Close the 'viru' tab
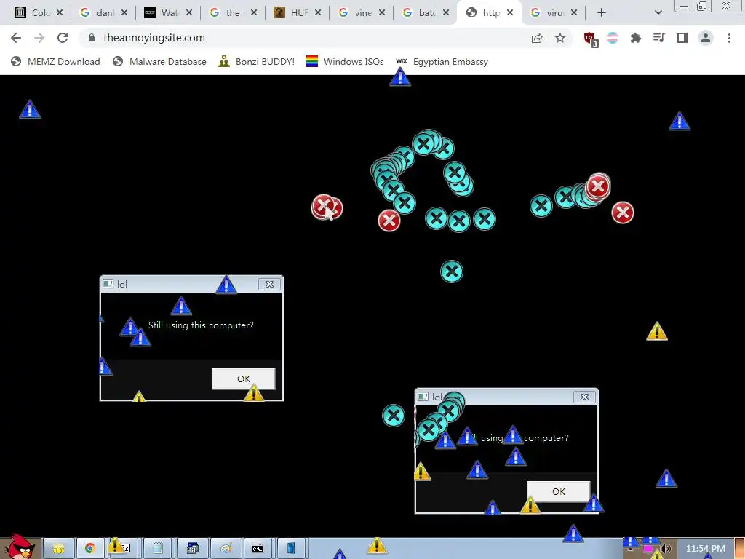The image size is (745, 559). click(574, 13)
